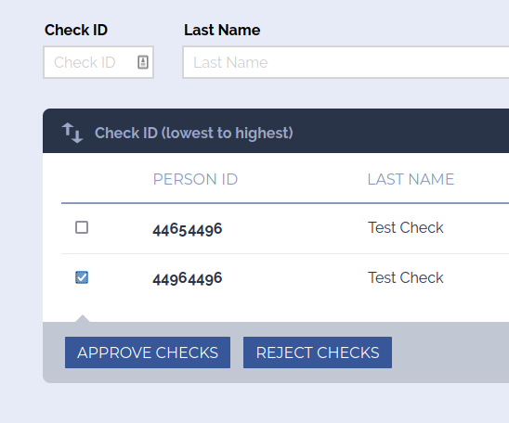Open the Check ID (lowest to highest) sort dropdown
The height and width of the screenshot is (423, 509).
(194, 133)
